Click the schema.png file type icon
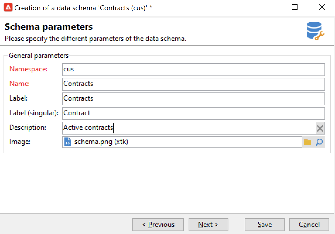Image resolution: width=335 pixels, height=234 pixels. [x=68, y=142]
